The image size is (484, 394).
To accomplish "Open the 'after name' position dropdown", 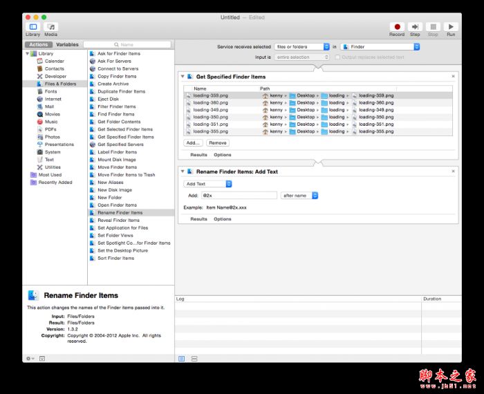I will pyautogui.click(x=299, y=196).
